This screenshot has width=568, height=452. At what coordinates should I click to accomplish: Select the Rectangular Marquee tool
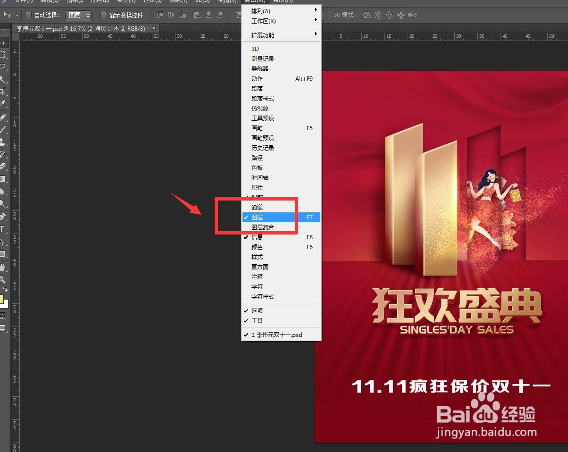3,55
